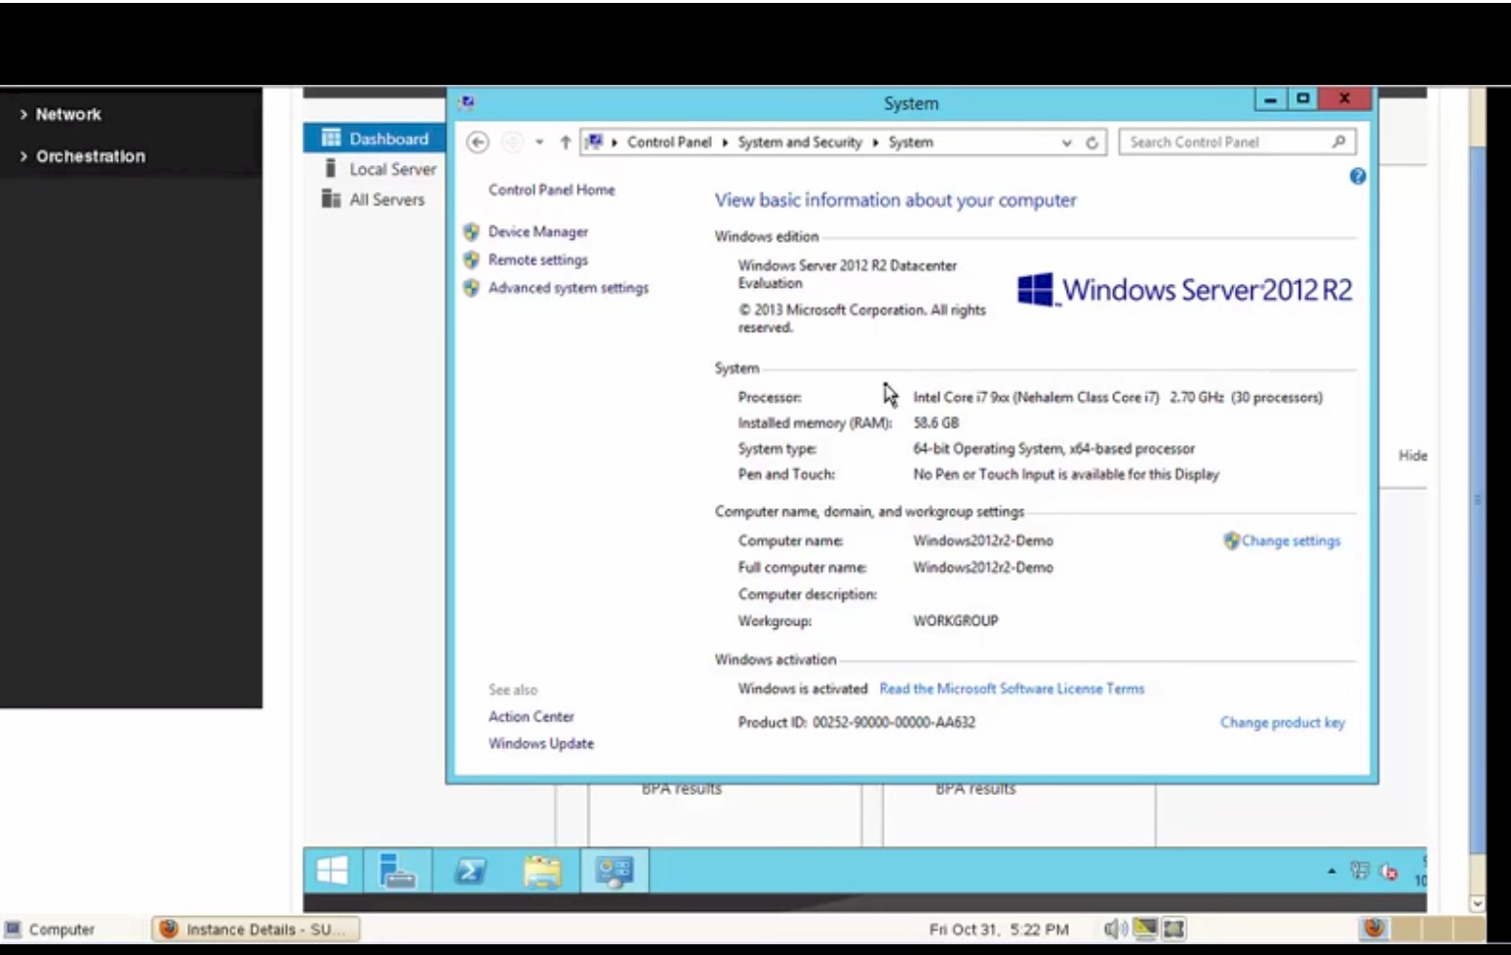Switch to Instance Details Firefox window

256,930
